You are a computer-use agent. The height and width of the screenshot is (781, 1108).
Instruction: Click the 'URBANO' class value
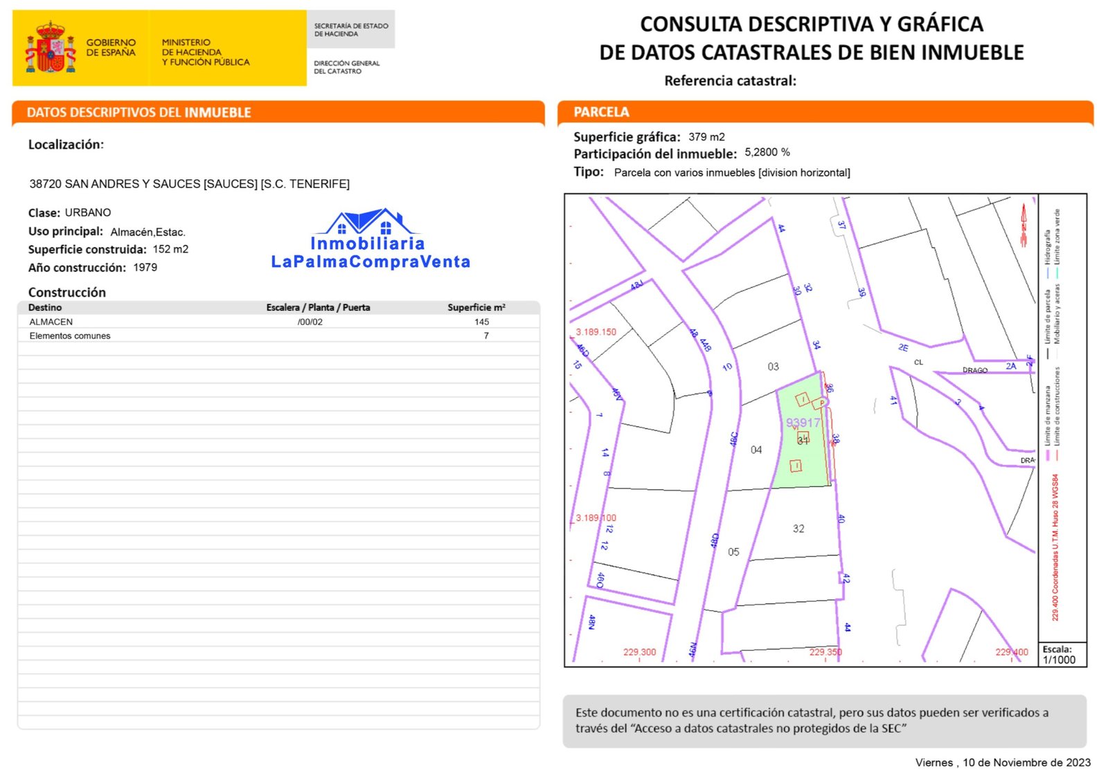tap(88, 212)
